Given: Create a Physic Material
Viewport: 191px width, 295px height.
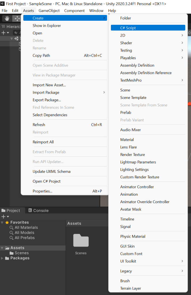Looking at the screenshot, I should coord(148,236).
